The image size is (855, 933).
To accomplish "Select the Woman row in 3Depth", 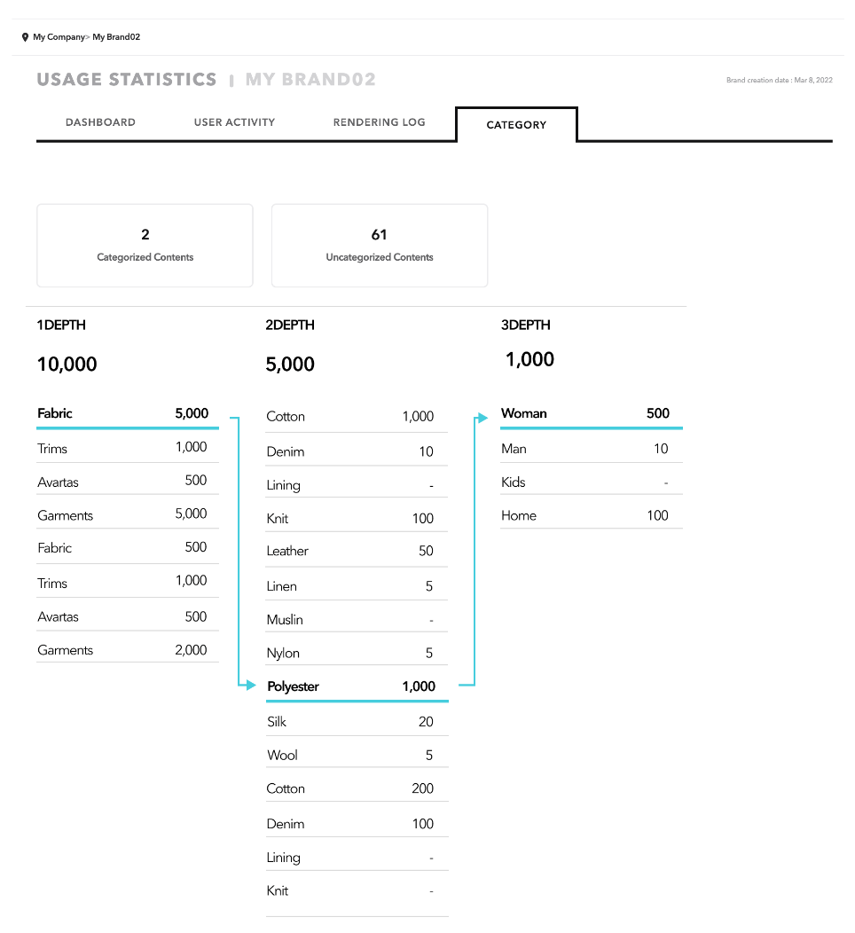I will (x=592, y=414).
